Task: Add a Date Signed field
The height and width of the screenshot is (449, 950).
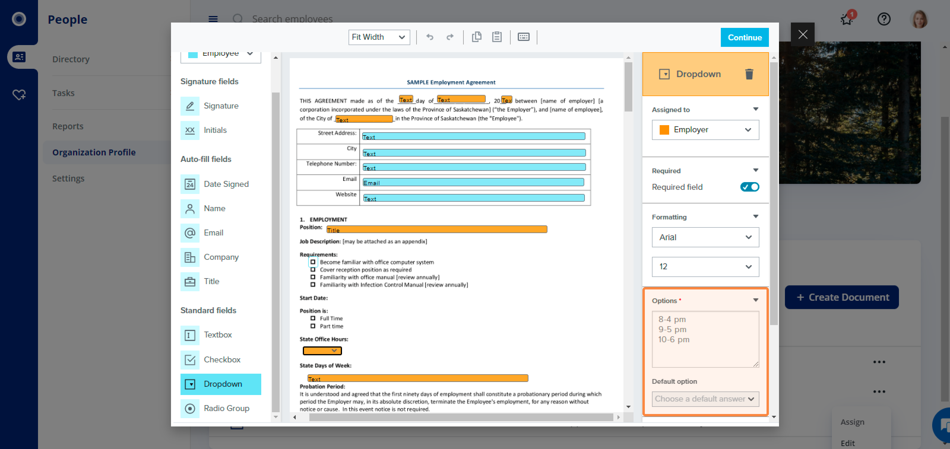Action: tap(221, 184)
